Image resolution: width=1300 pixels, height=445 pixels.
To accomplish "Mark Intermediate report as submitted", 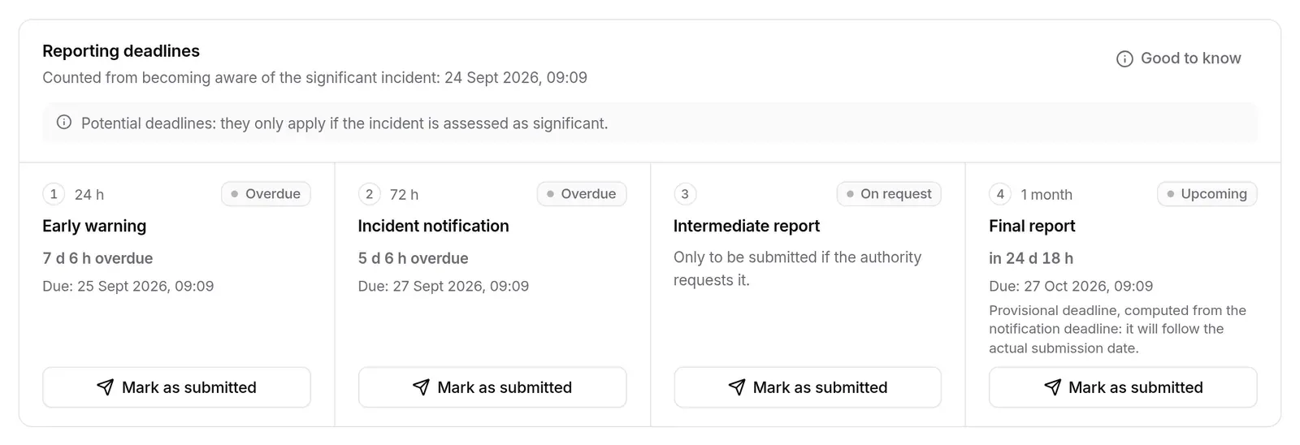I will point(808,387).
